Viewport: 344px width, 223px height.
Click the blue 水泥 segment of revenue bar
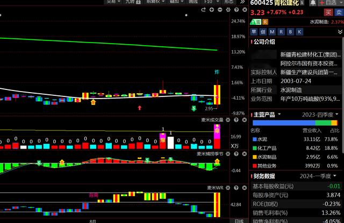pyautogui.click(x=284, y=123)
